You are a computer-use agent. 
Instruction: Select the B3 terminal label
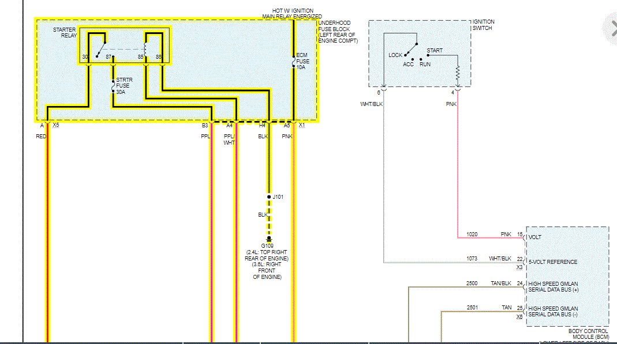tap(205, 125)
